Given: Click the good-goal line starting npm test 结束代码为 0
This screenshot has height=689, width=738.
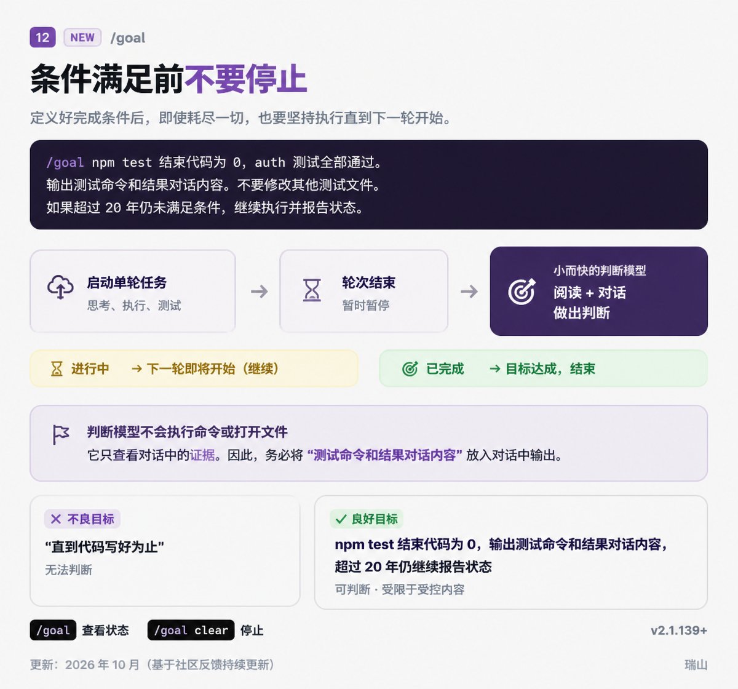Looking at the screenshot, I should 501,544.
